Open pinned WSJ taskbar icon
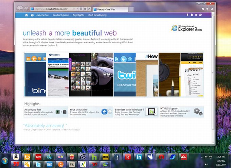 pyautogui.click(x=72, y=164)
